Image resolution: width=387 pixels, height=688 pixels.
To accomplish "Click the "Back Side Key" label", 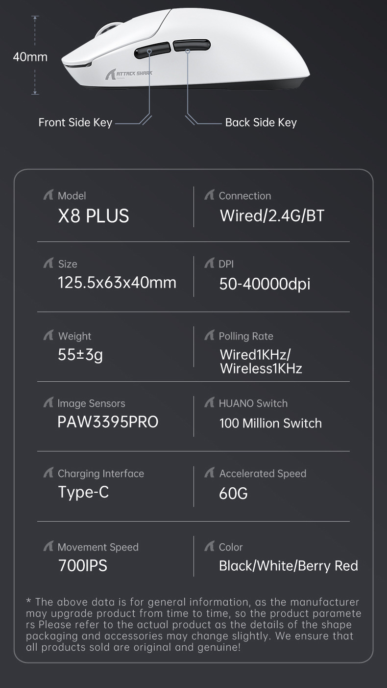I will pyautogui.click(x=261, y=123).
